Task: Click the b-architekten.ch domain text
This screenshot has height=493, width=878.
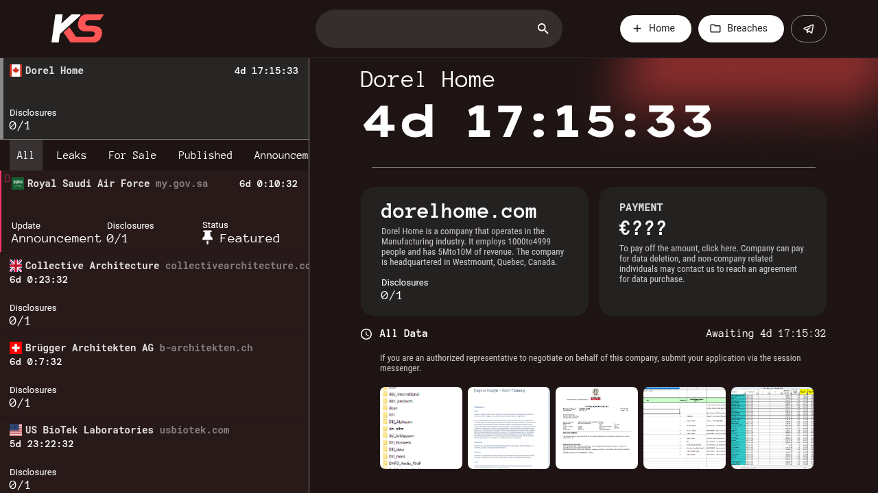Action: click(206, 348)
